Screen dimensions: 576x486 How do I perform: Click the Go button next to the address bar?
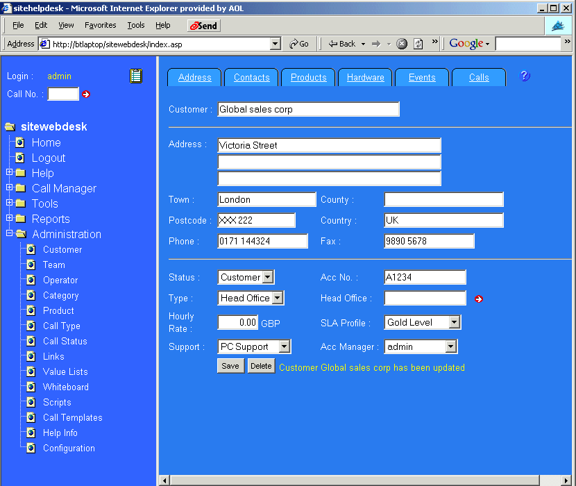[x=299, y=44]
